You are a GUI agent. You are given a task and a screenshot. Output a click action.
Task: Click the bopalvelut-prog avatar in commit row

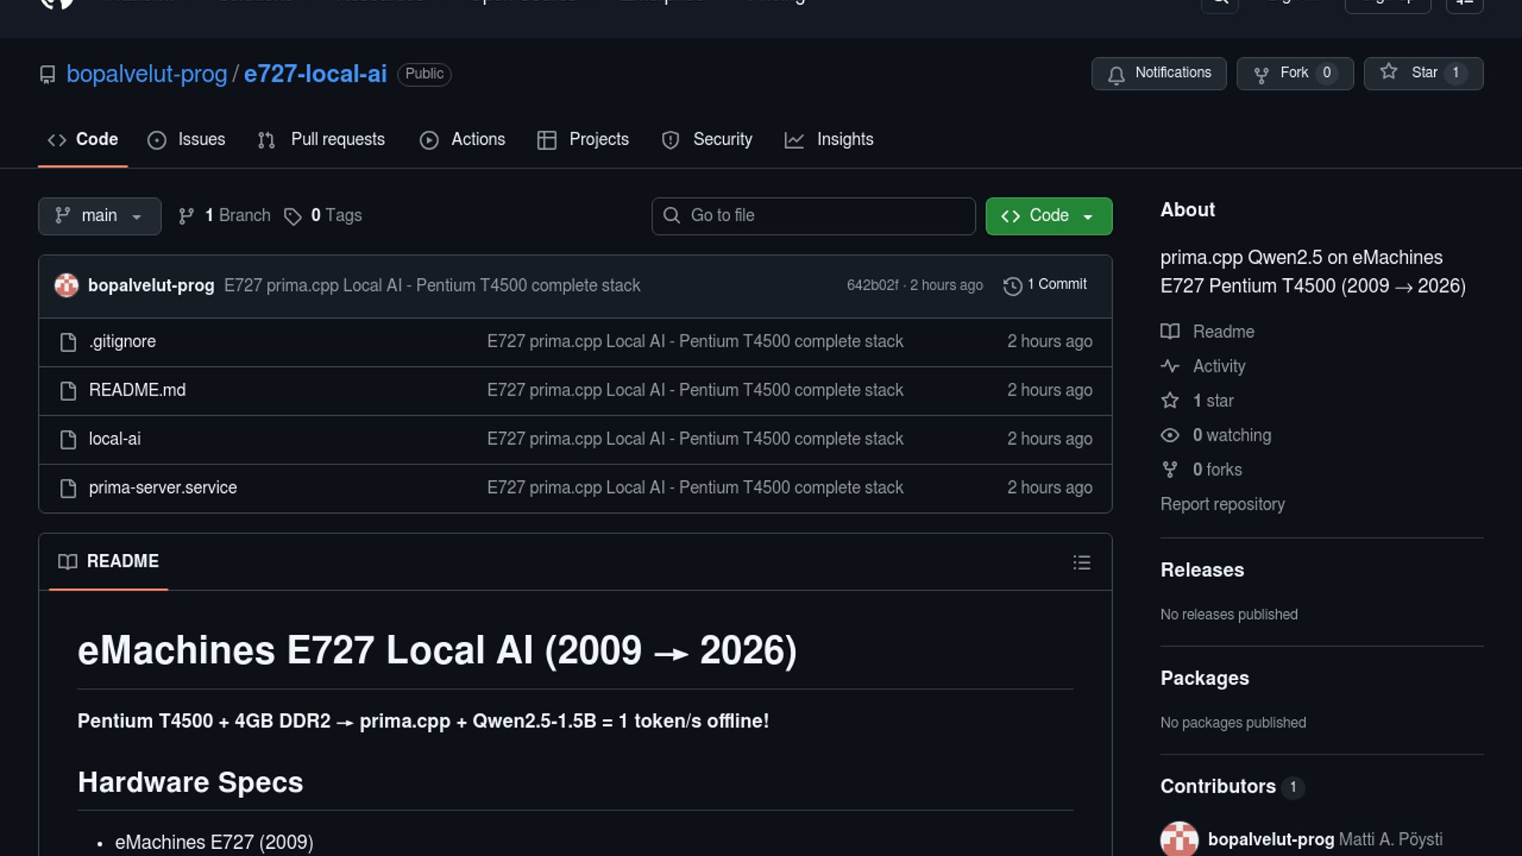[x=67, y=285]
